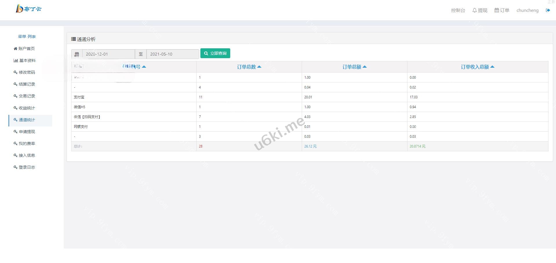Screen dimensions: 556x263
Task: Go to 账户首页 in sidebar
Action: 24,49
